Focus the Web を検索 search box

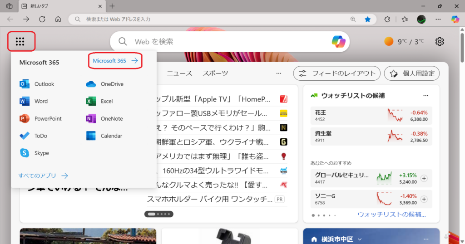click(230, 41)
